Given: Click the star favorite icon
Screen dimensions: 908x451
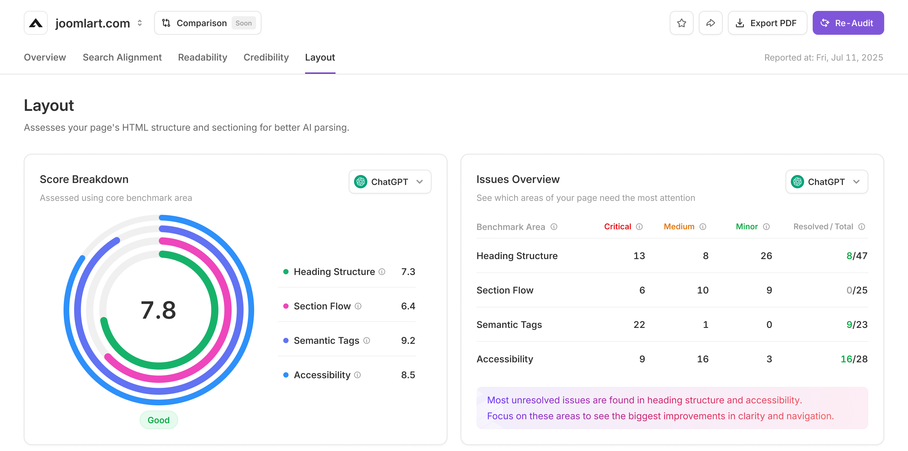Looking at the screenshot, I should [681, 23].
